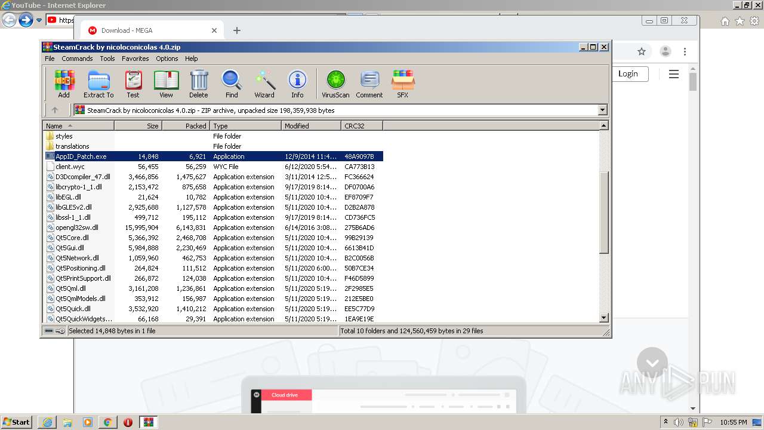
Task: Open the MEGA hamburger menu
Action: 674,74
